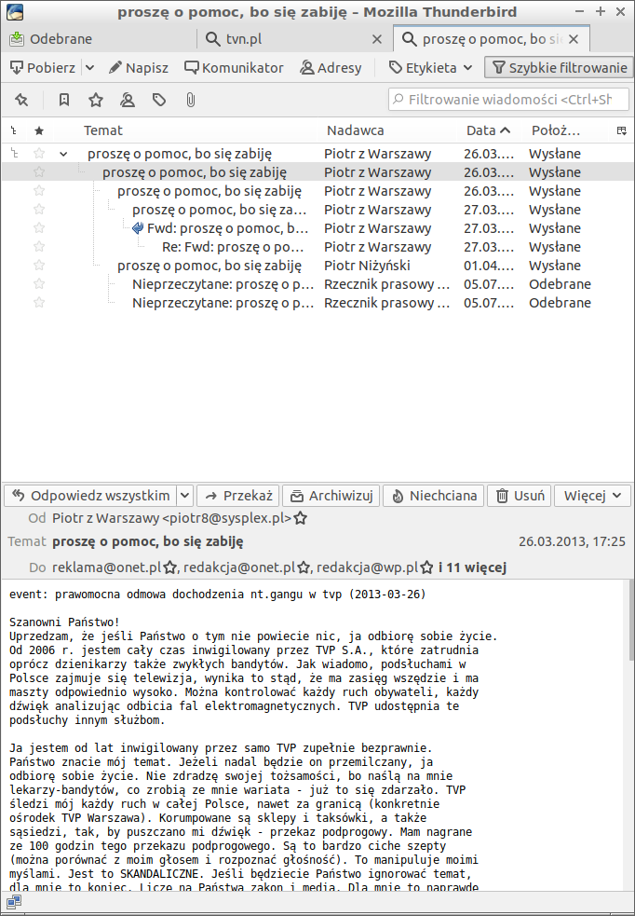Close the 'proszę o pomoc' search tab
Screen dimensions: 635x916
click(574, 39)
